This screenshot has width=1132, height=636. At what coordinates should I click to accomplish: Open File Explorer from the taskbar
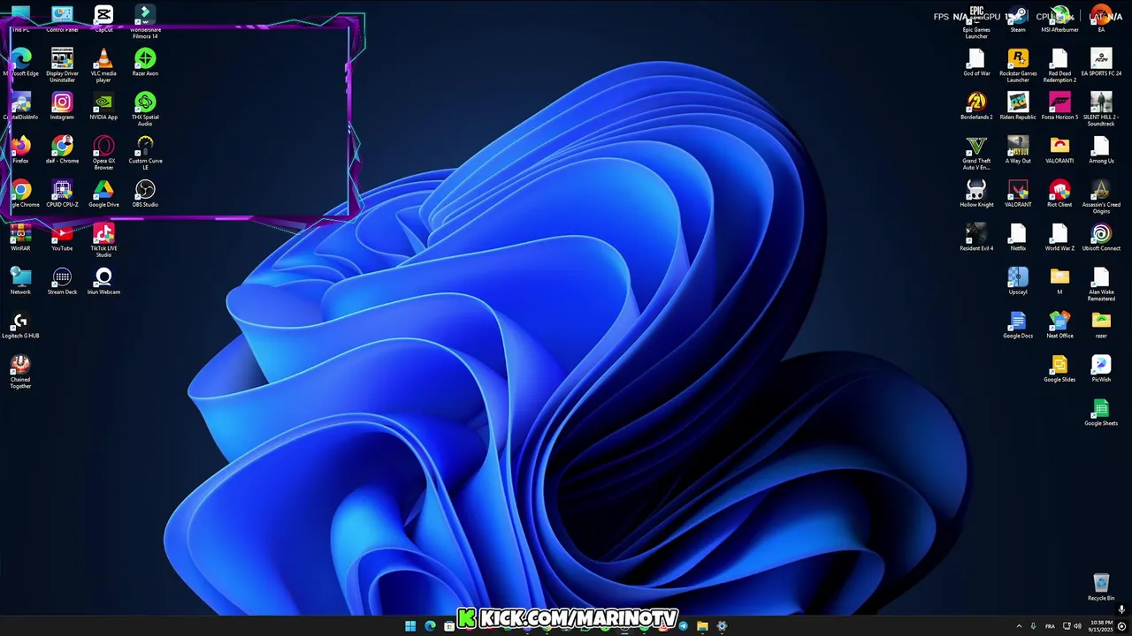702,626
